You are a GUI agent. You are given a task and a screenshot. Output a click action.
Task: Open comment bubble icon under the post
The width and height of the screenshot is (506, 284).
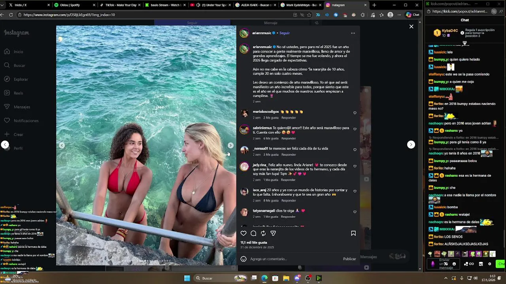tap(253, 234)
